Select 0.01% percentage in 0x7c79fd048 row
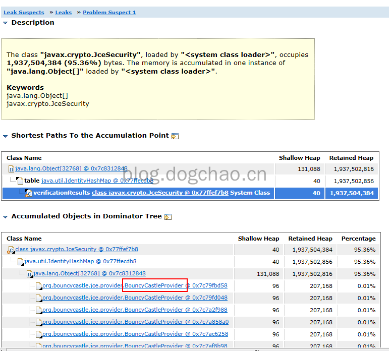This screenshot has width=389, height=351. 366,298
